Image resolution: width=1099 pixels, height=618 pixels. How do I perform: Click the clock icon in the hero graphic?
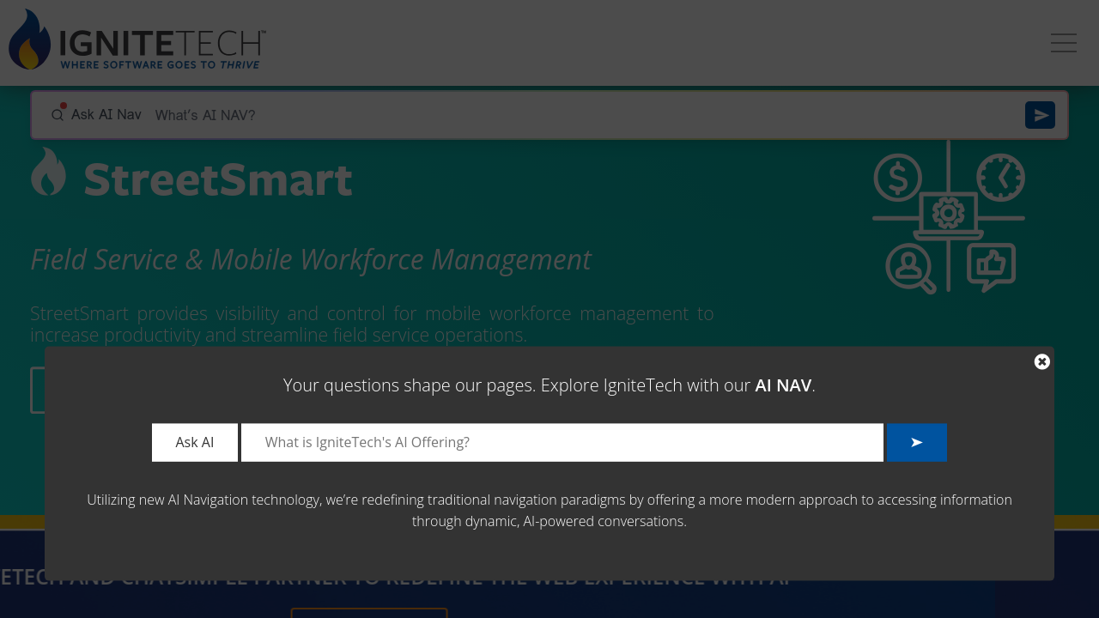[x=1000, y=178]
